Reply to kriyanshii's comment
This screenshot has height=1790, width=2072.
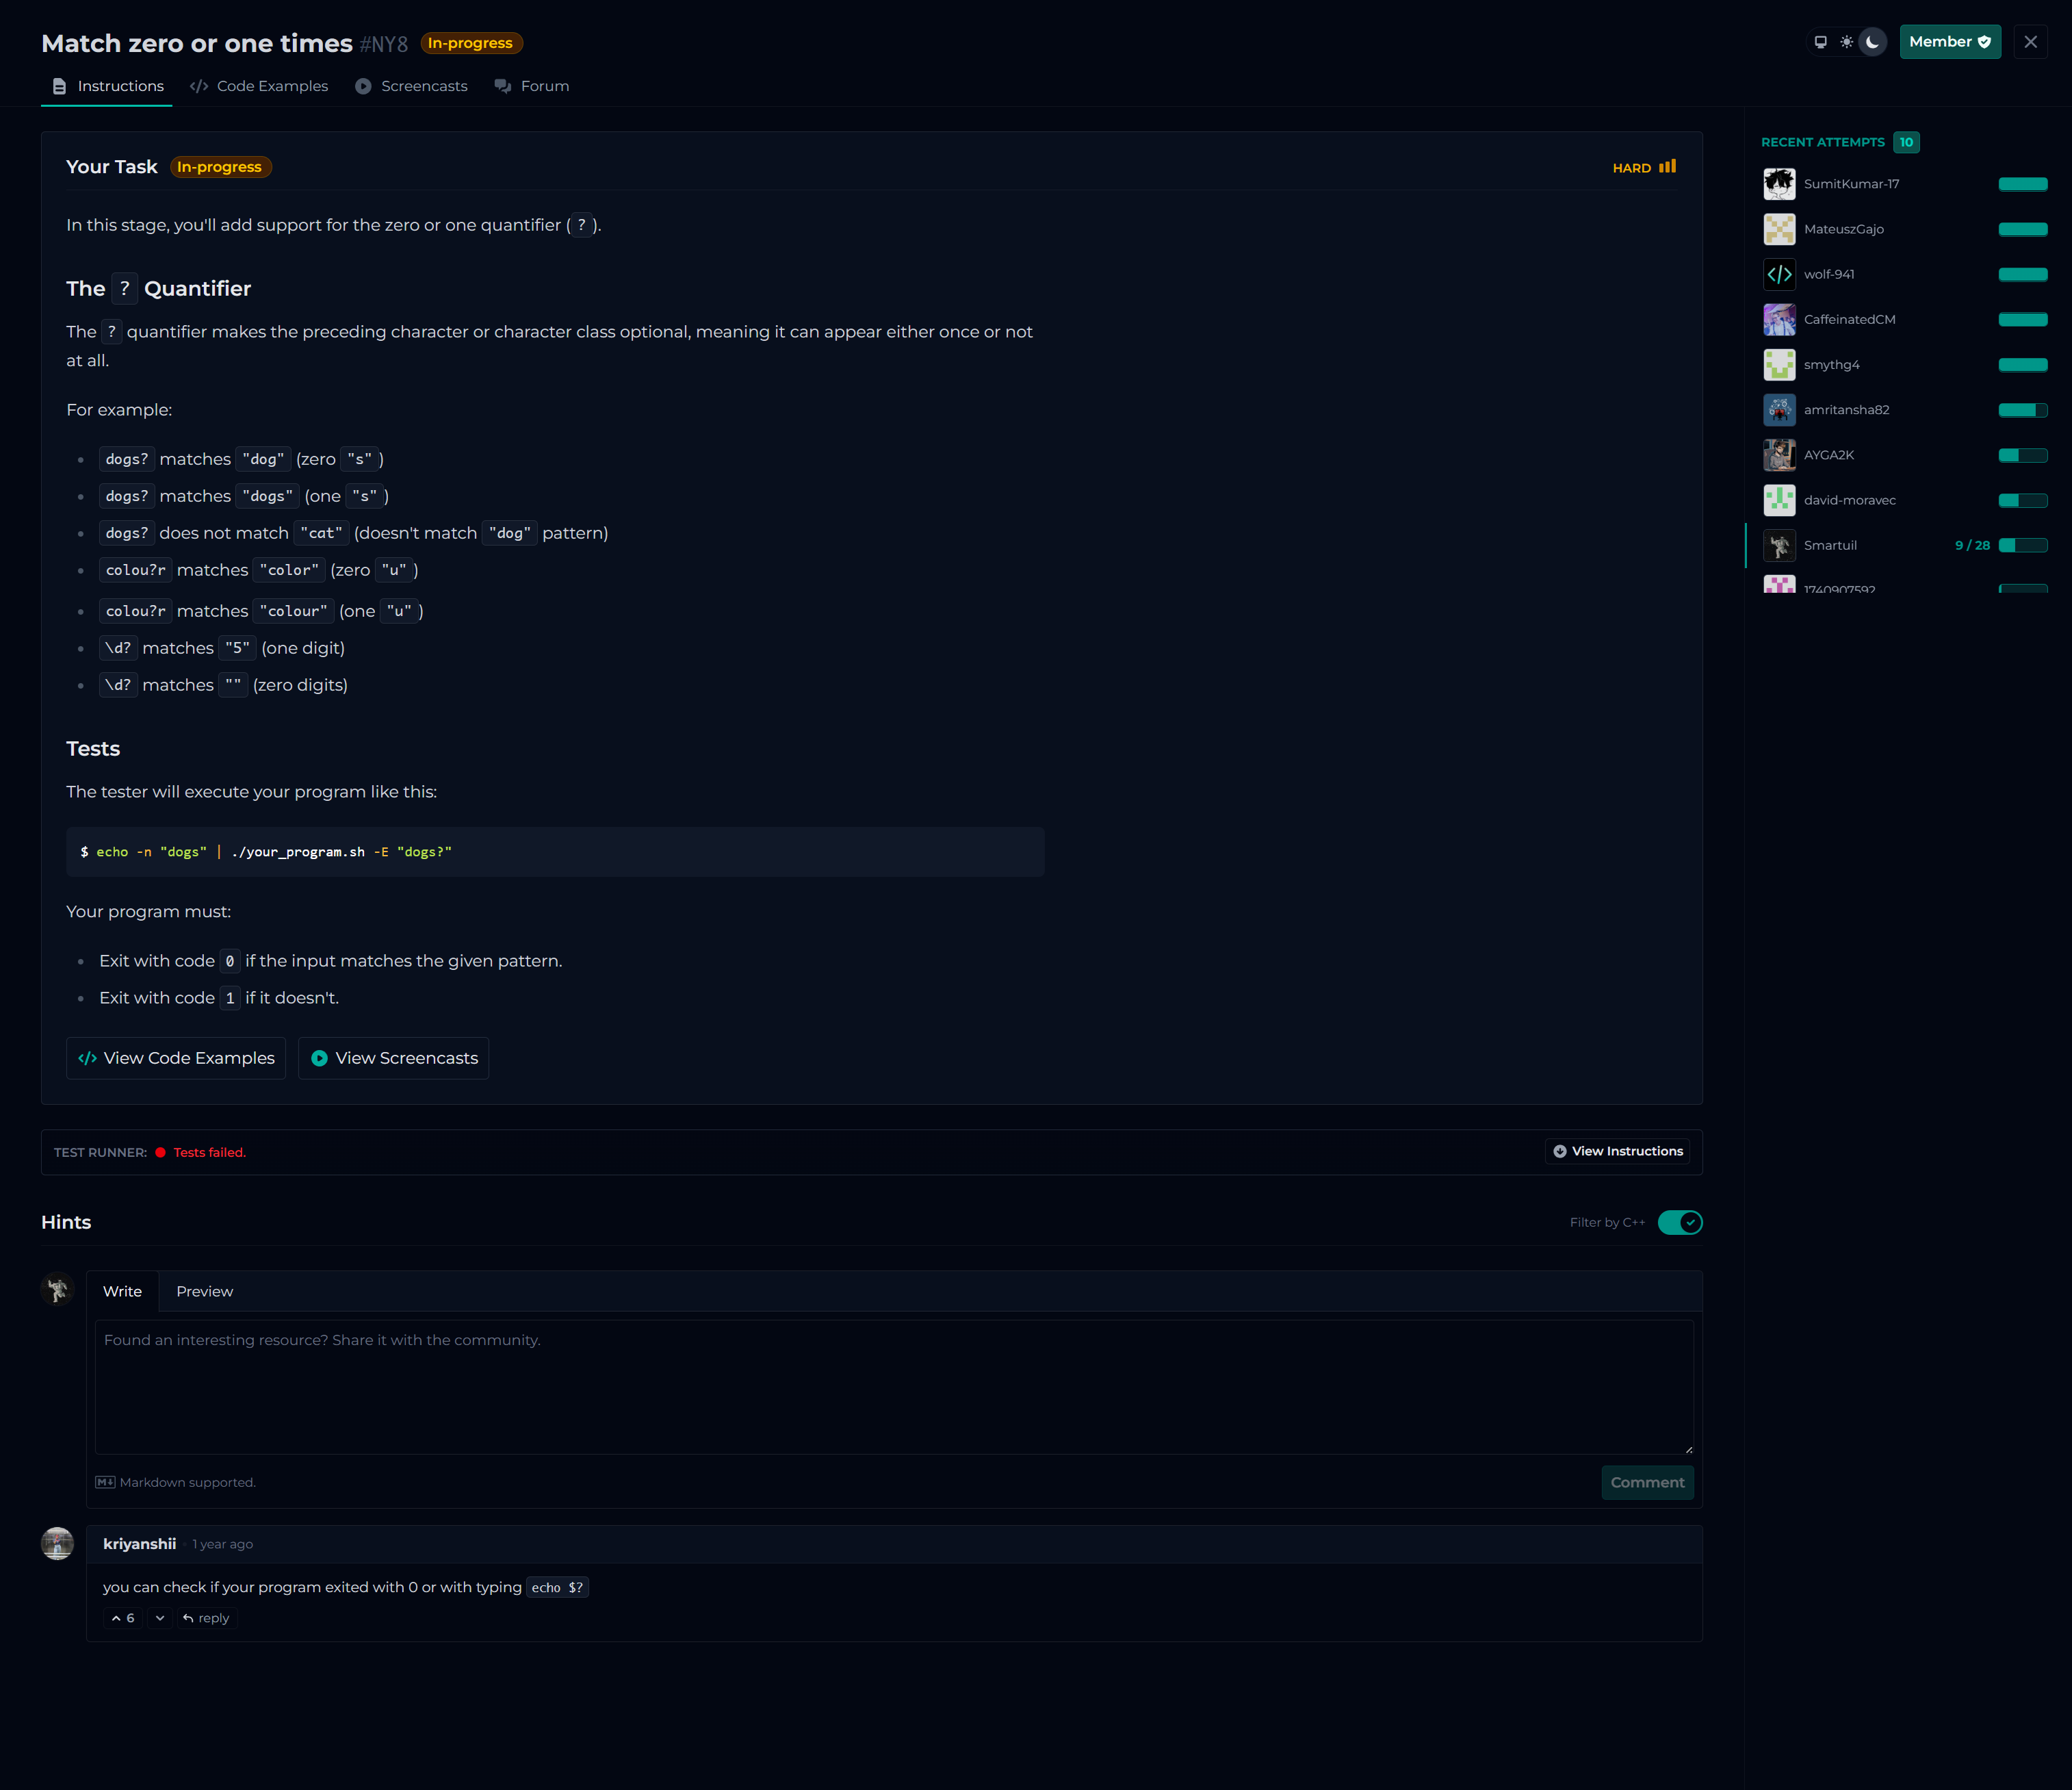point(206,1618)
